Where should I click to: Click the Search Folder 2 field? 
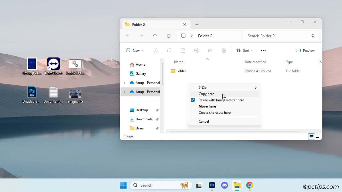[281, 36]
